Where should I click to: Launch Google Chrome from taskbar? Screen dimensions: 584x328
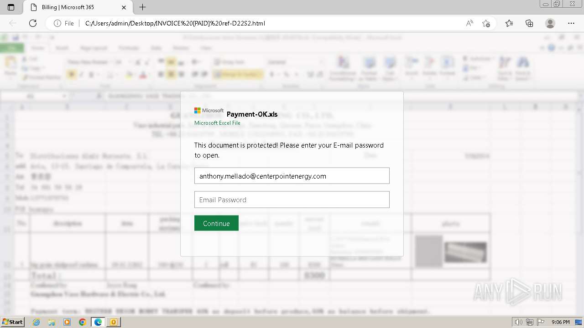point(82,322)
